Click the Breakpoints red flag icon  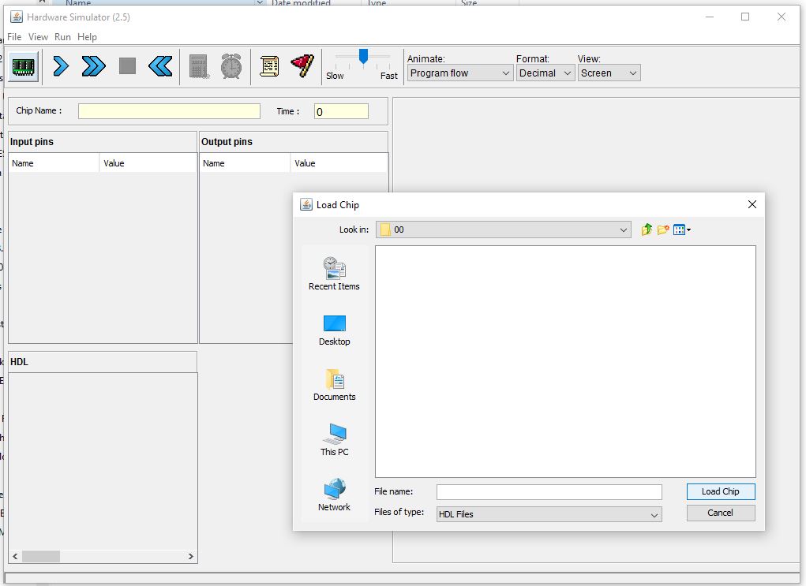click(x=302, y=66)
